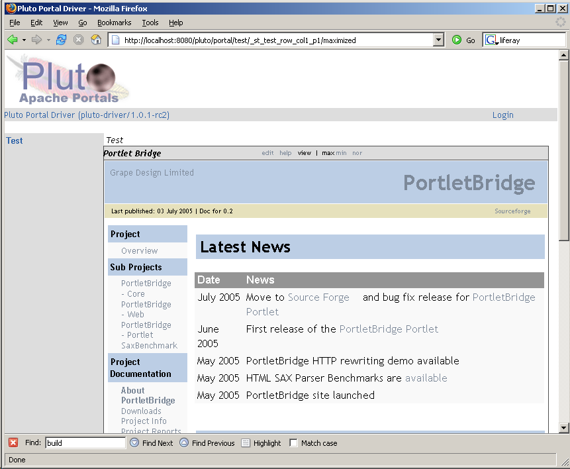Click the Find Next button
Image resolution: width=570 pixels, height=469 pixels.
click(151, 443)
